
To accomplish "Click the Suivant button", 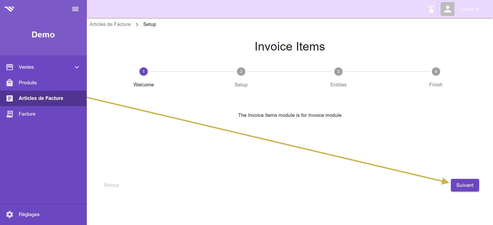I will pyautogui.click(x=465, y=185).
